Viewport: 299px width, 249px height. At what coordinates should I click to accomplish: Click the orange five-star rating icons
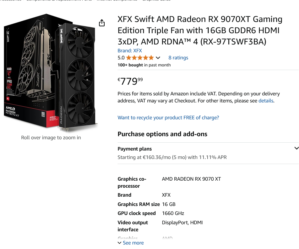pos(140,58)
